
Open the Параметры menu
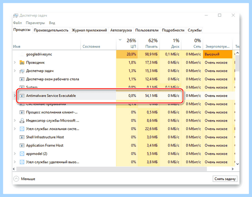pos(35,23)
